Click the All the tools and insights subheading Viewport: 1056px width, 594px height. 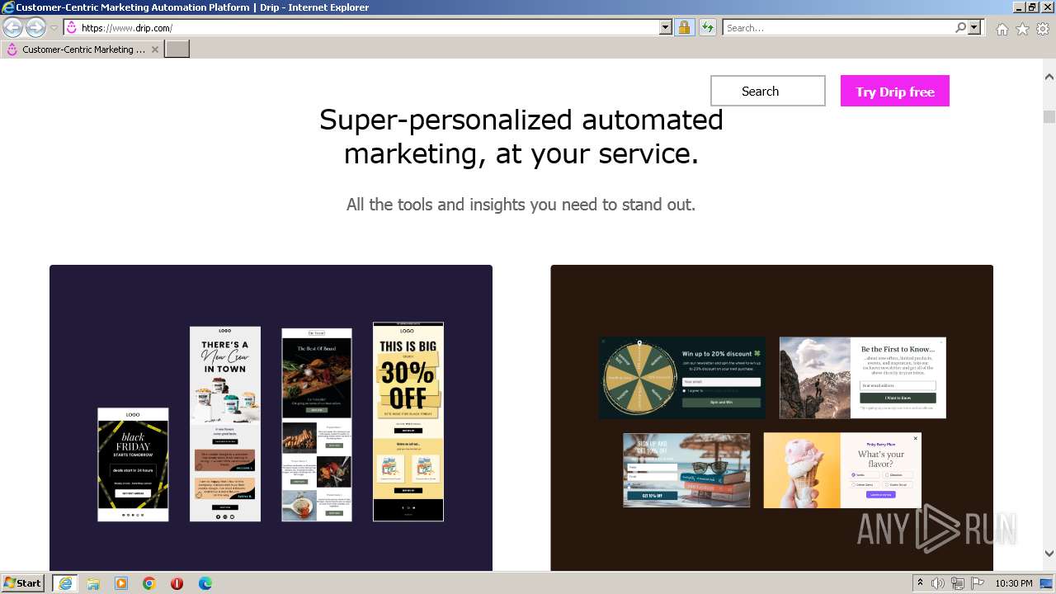pos(521,204)
